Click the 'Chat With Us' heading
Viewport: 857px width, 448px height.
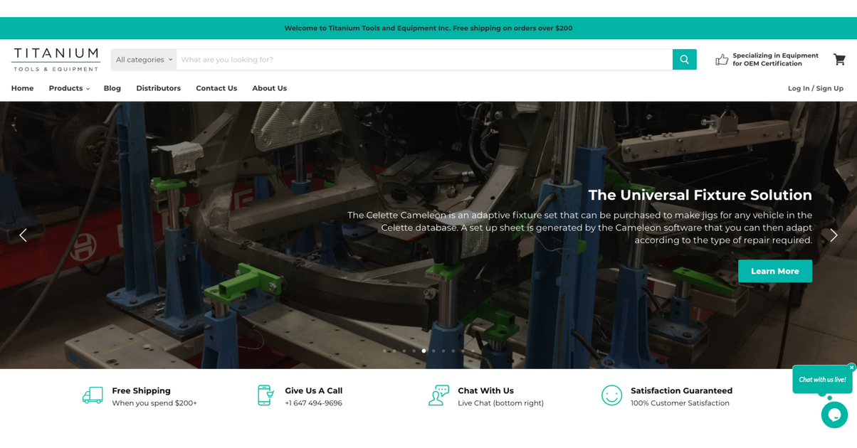tap(485, 391)
